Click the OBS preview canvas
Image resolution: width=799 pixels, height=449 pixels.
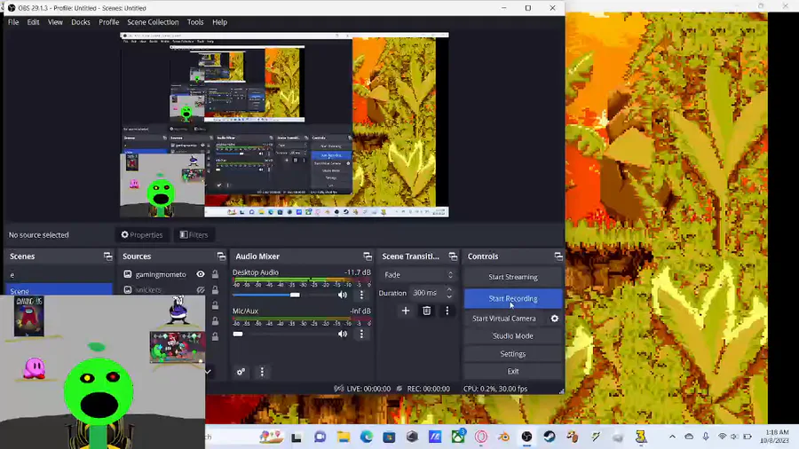point(284,125)
